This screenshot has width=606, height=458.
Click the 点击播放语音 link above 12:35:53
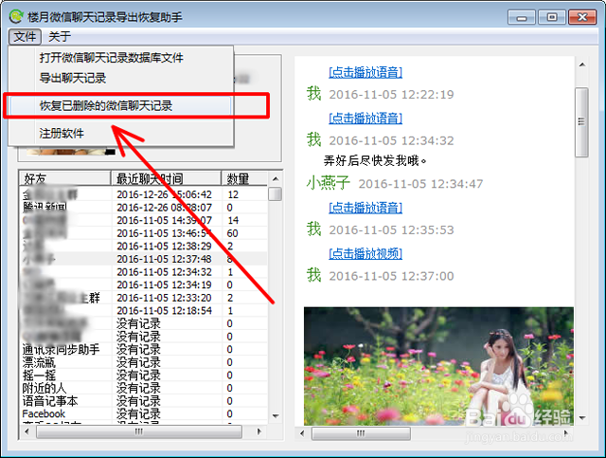pyautogui.click(x=365, y=208)
